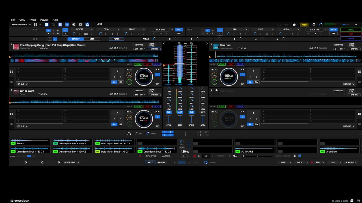Toggle MT master tempo on Girl U Want deck
This screenshot has width=362, height=203.
158,126
